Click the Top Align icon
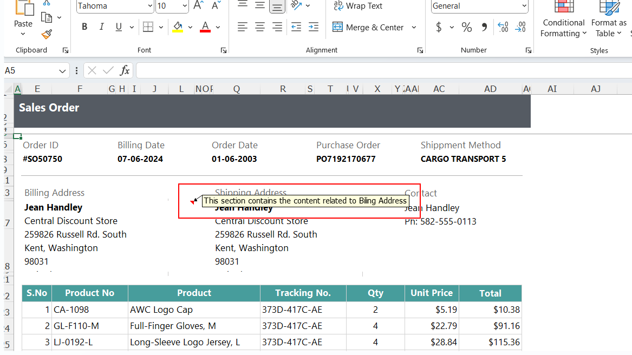 (x=242, y=5)
